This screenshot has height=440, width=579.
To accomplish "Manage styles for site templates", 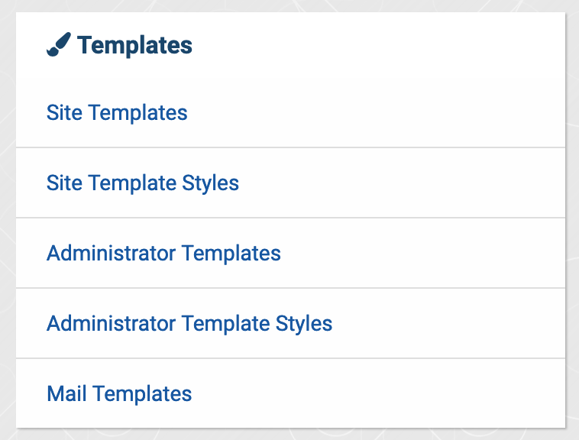I will [143, 183].
